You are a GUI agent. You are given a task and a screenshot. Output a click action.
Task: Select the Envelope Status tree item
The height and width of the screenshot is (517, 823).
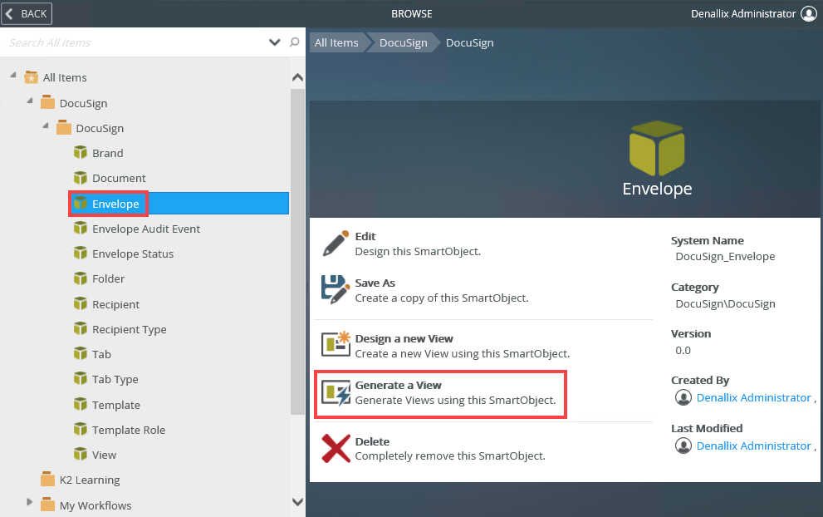[x=133, y=254]
